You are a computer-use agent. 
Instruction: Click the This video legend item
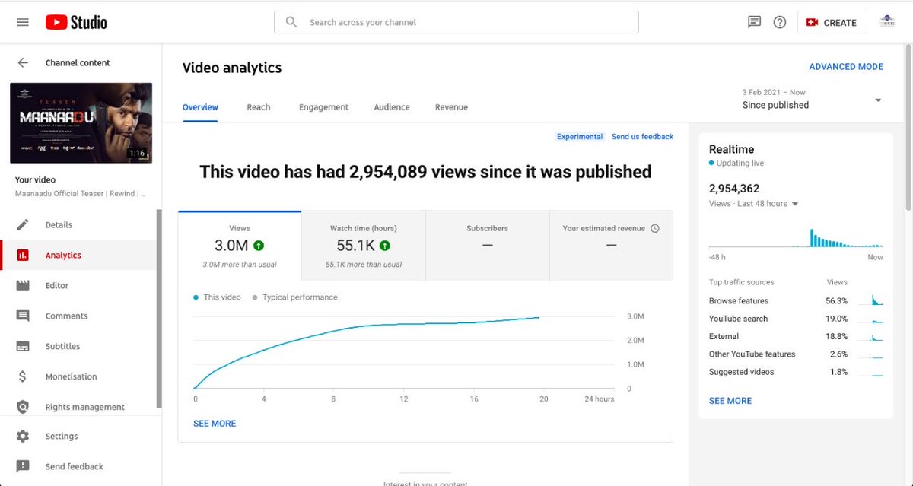pos(217,297)
